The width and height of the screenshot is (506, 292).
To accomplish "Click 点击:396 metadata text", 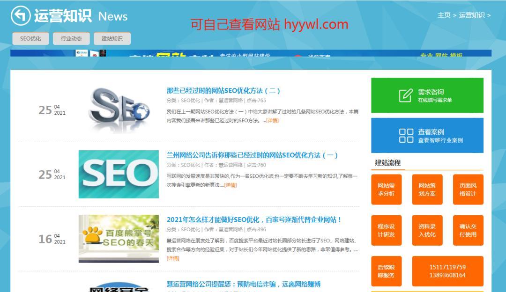I will tap(256, 229).
